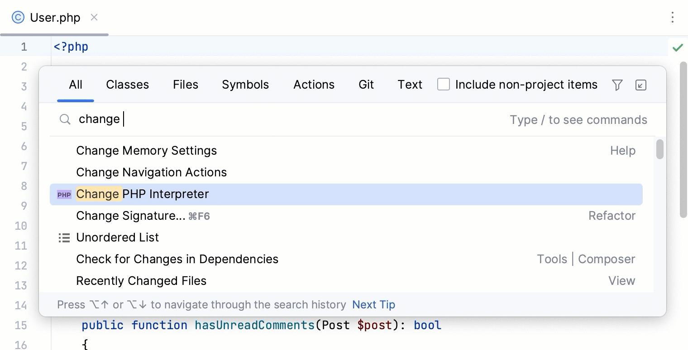Open the filter options funnel icon

(618, 85)
